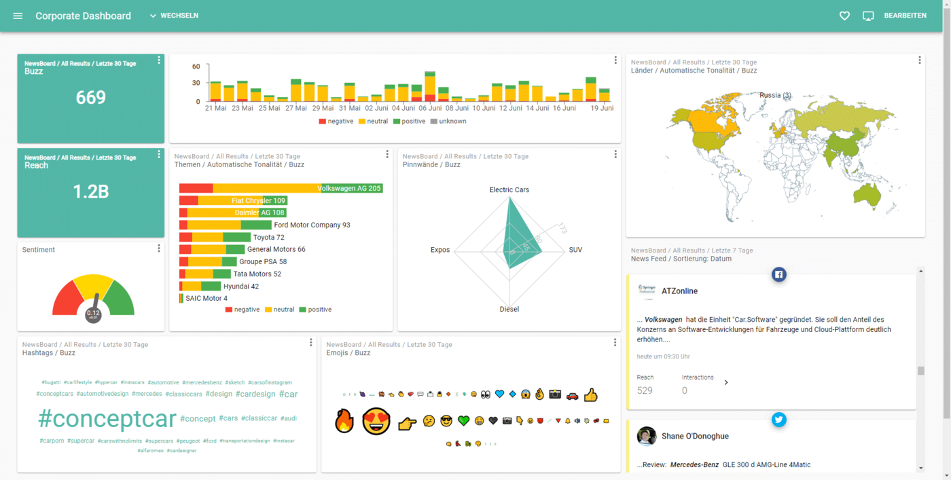The height and width of the screenshot is (480, 951).
Task: Click the heart favorite icon
Action: click(844, 16)
